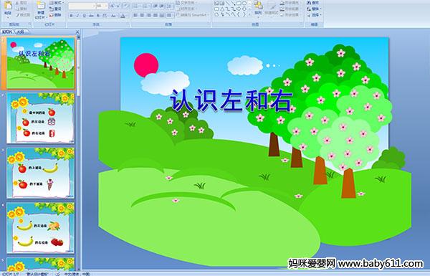The width and height of the screenshot is (430, 276).
Task: Click the bullet list icon
Action: click(136, 6)
